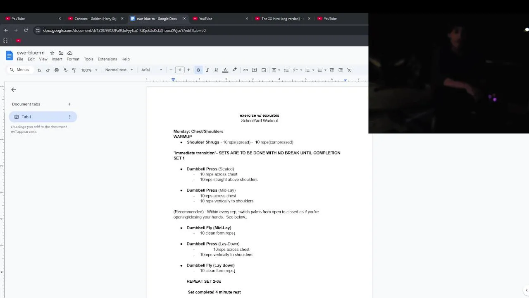
Task: Expand the checklist options arrow
Action: click(301, 70)
